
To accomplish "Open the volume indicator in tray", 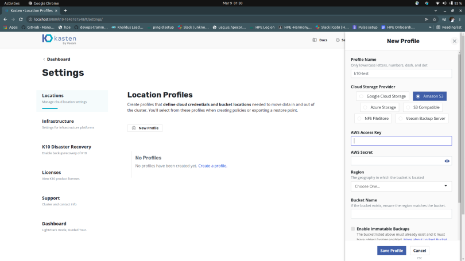I will [x=444, y=3].
